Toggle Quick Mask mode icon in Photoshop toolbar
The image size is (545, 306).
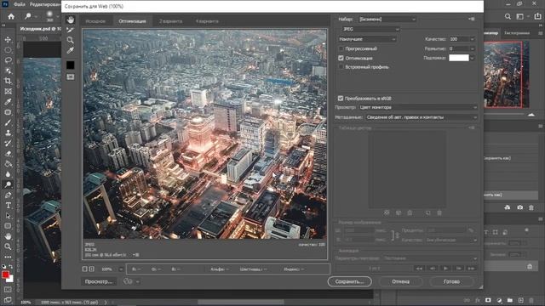[x=8, y=289]
